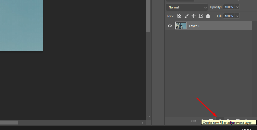Click the canvas vertical scrollbar thumb
257x130 pixels.
pos(148,16)
